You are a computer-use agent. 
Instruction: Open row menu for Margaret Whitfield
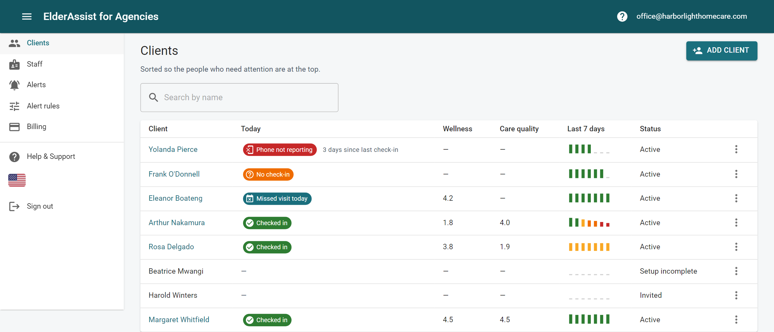736,320
